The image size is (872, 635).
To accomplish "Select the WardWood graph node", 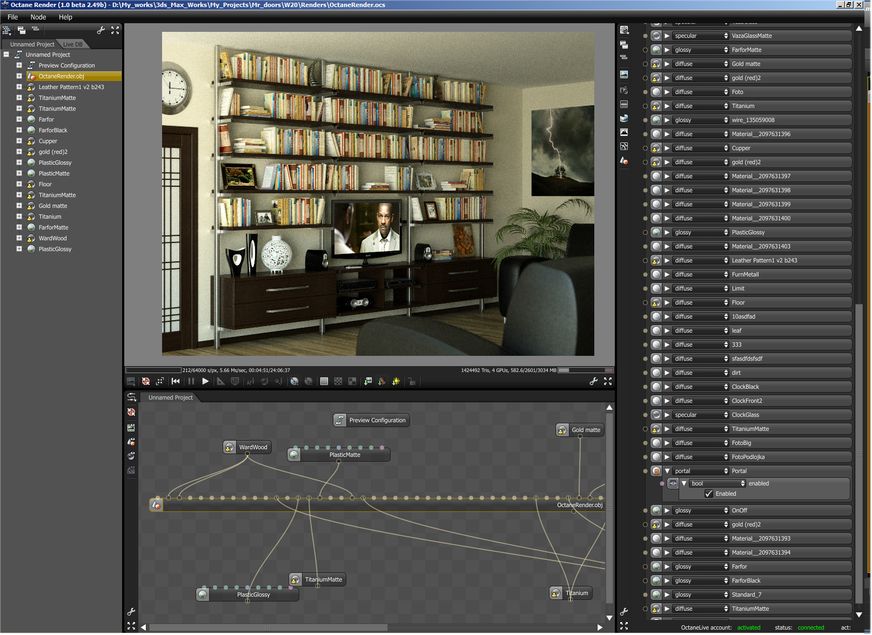I will click(x=247, y=447).
